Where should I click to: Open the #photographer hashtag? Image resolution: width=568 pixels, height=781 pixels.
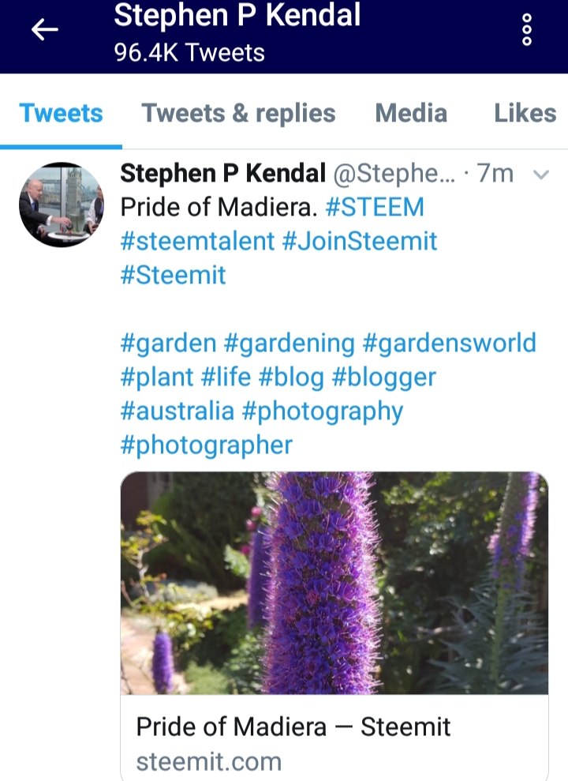coord(207,446)
